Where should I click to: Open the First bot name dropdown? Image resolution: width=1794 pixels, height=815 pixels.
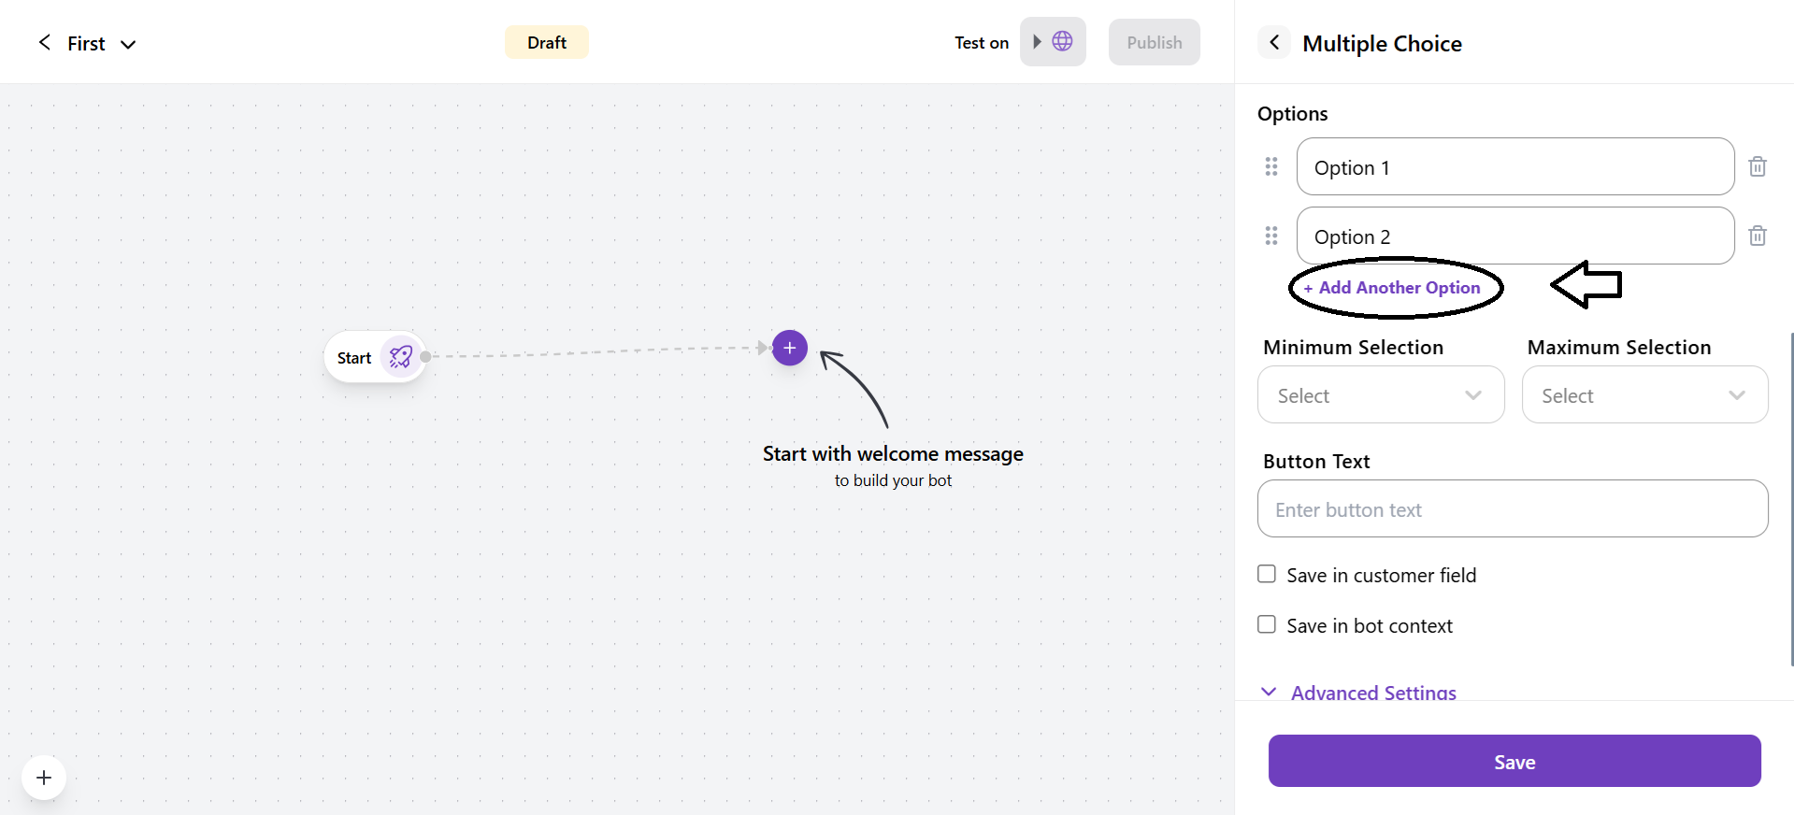pos(128,44)
